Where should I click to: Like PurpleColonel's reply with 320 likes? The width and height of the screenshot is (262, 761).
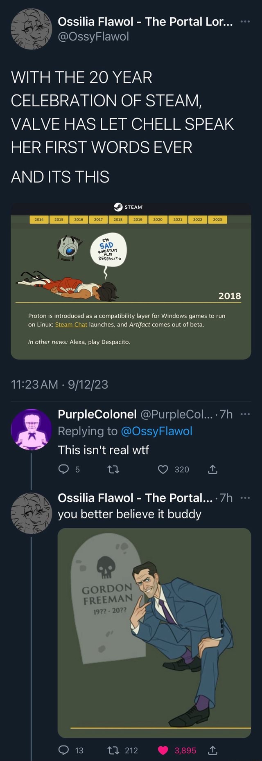pos(163,469)
